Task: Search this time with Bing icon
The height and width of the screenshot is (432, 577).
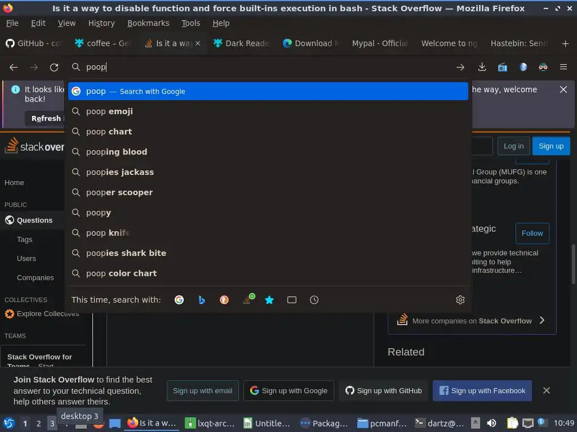Action: [x=202, y=300]
